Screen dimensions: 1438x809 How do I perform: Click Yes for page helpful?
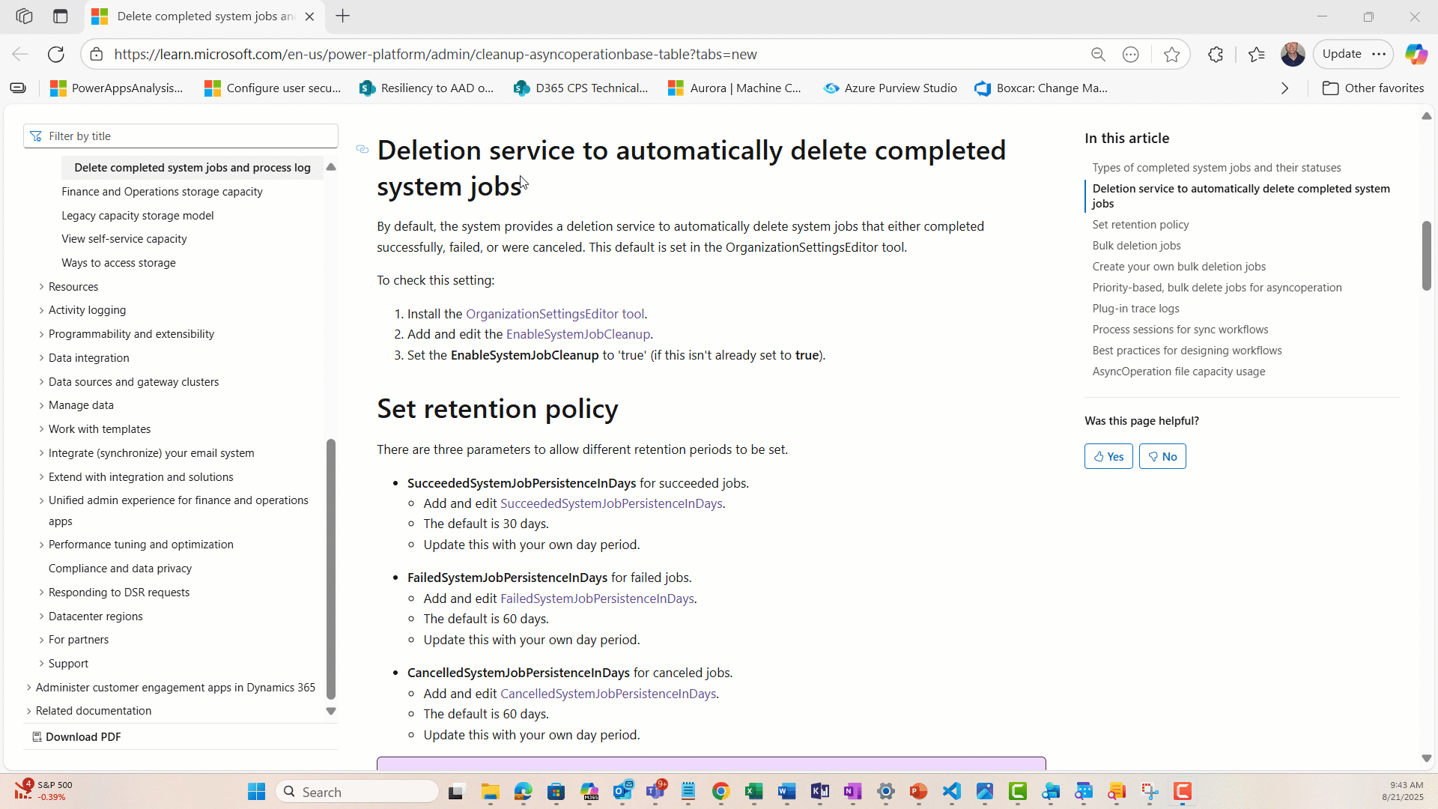1108,456
